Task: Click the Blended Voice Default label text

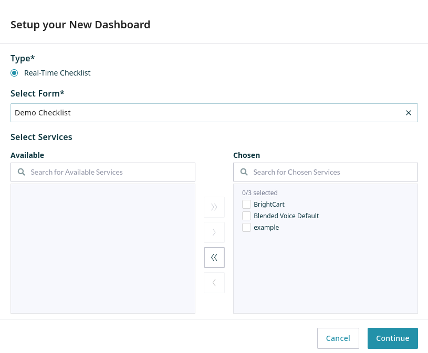Action: (286, 216)
